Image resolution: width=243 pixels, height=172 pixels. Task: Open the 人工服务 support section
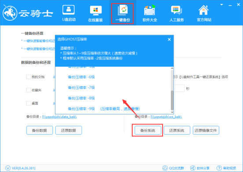[177, 13]
